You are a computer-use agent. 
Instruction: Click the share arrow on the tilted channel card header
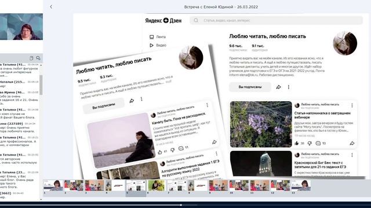(132, 101)
